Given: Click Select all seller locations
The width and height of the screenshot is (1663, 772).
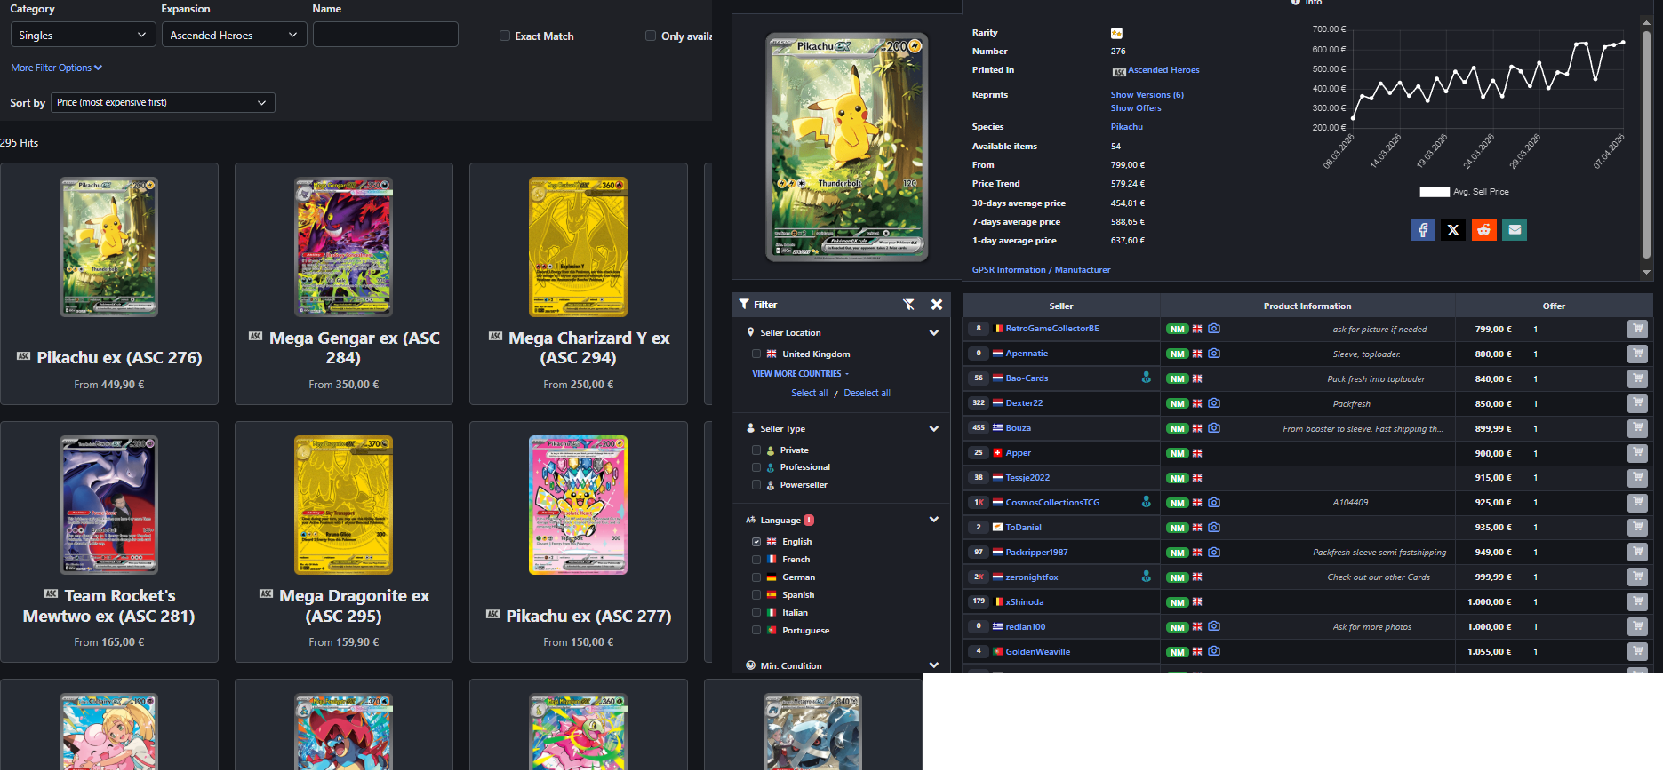Looking at the screenshot, I should (809, 393).
